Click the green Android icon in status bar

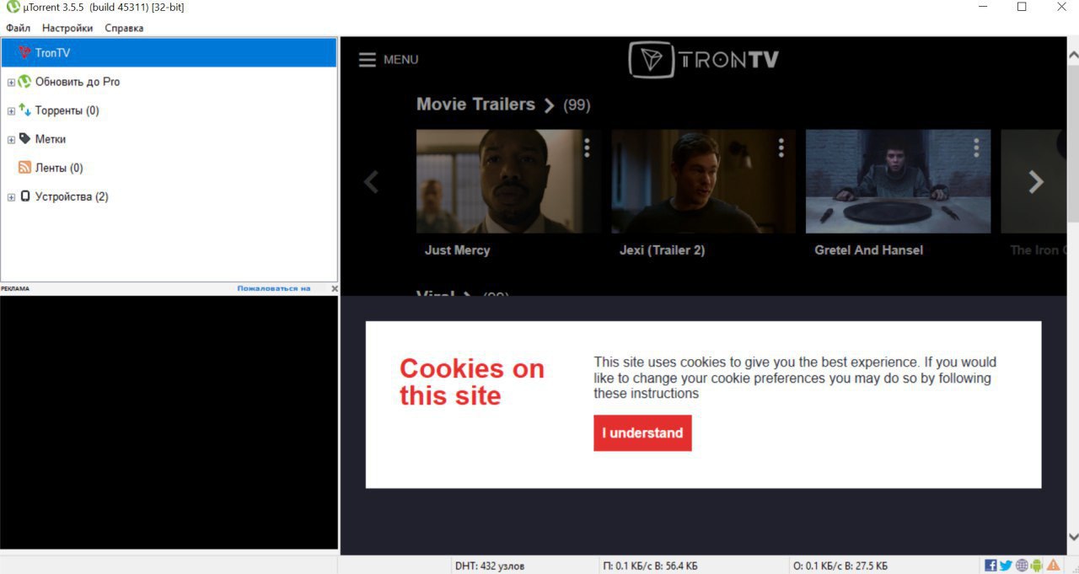(x=1037, y=566)
